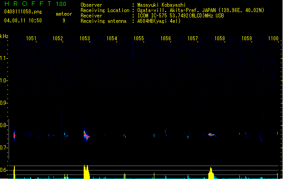Click the 'meteor' count label
Screen dimensions: 283x179
coord(64,14)
